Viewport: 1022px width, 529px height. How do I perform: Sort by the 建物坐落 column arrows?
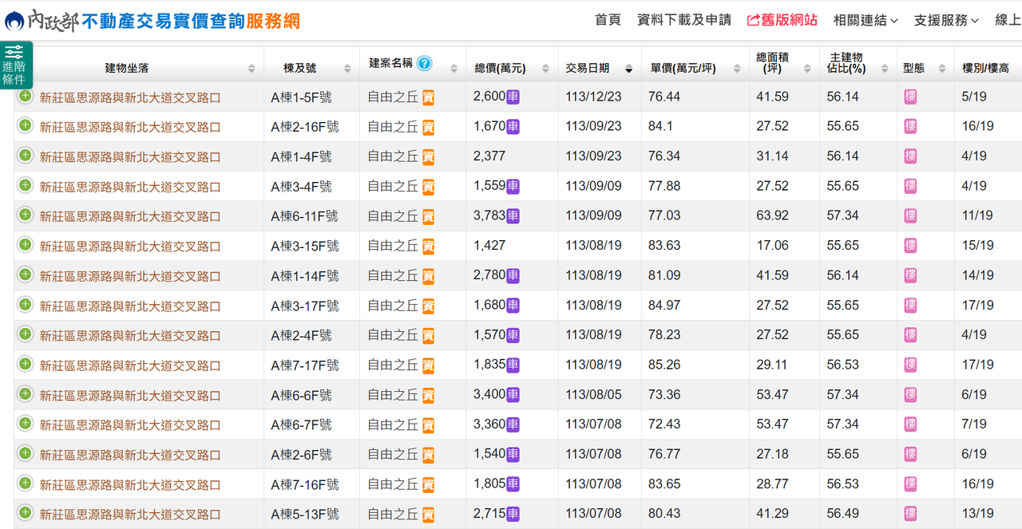(x=252, y=69)
